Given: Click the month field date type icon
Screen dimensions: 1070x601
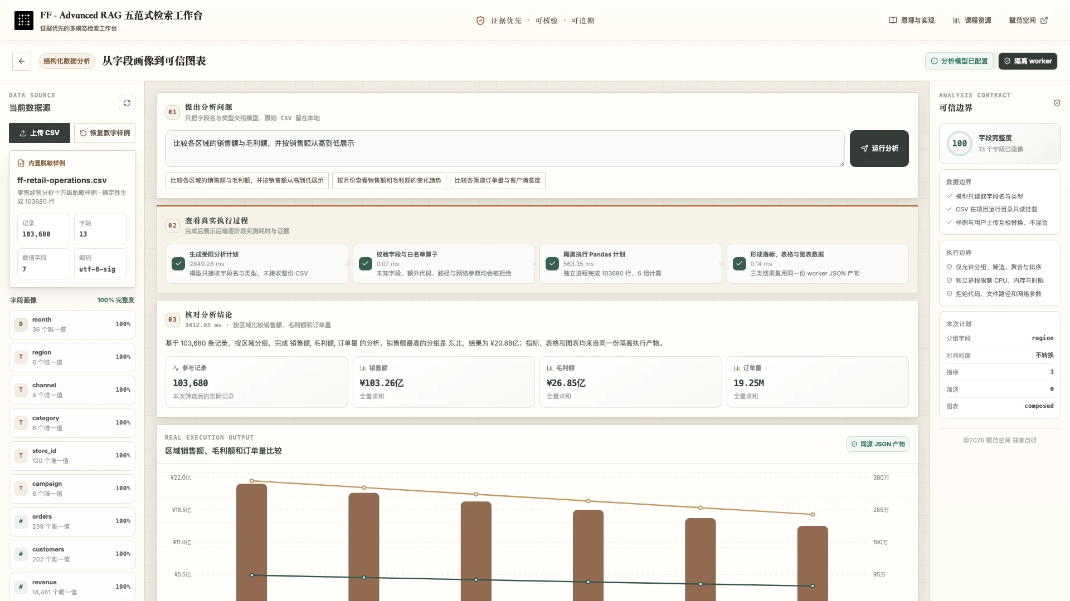Looking at the screenshot, I should tap(21, 324).
